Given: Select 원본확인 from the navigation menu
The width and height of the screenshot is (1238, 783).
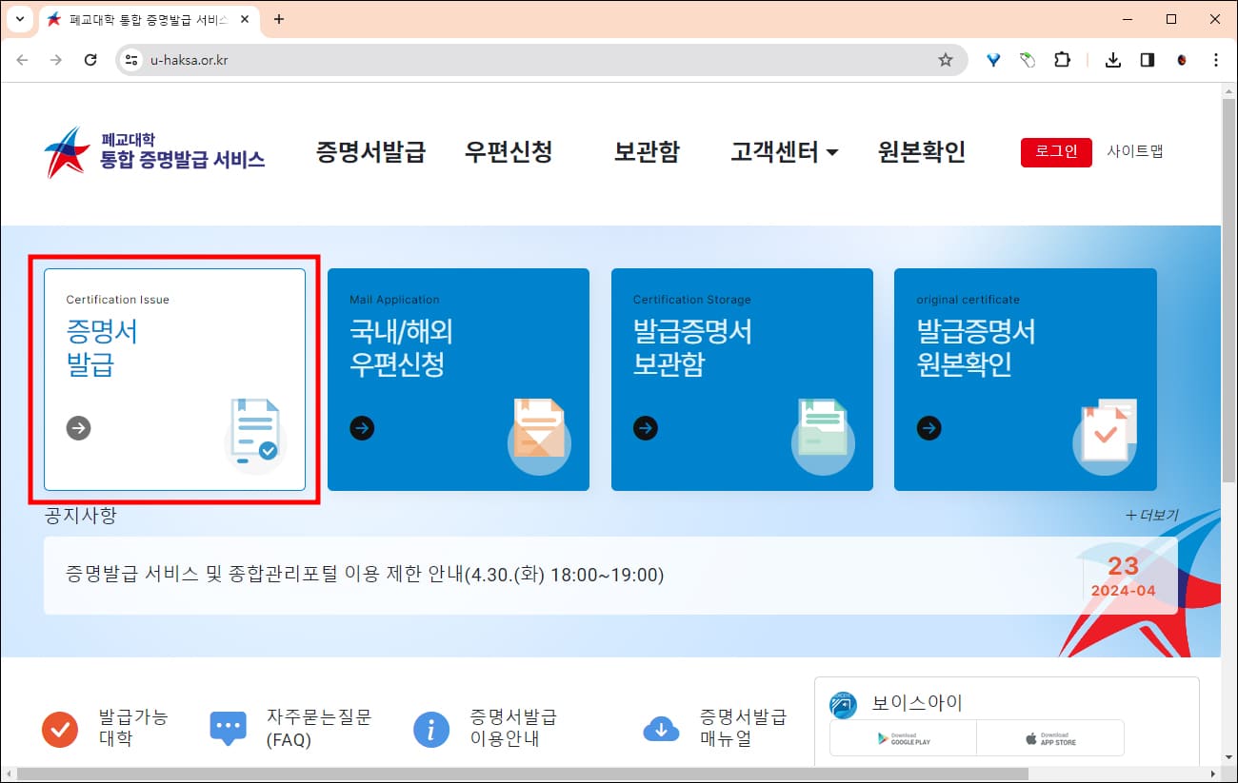Looking at the screenshot, I should click(x=921, y=152).
